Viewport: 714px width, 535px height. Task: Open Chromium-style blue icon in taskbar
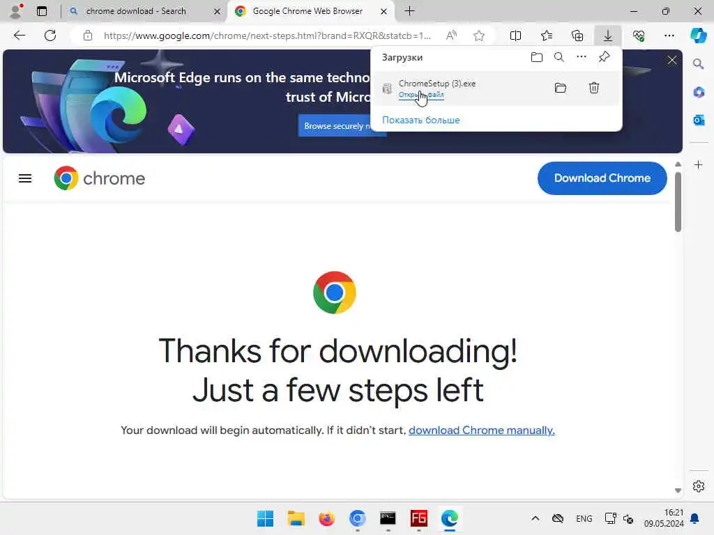coord(358,518)
